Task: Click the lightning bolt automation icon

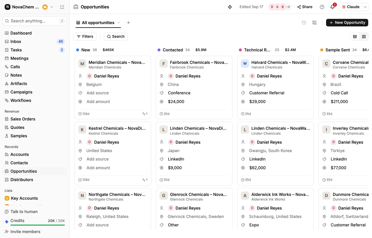Action: (x=230, y=7)
